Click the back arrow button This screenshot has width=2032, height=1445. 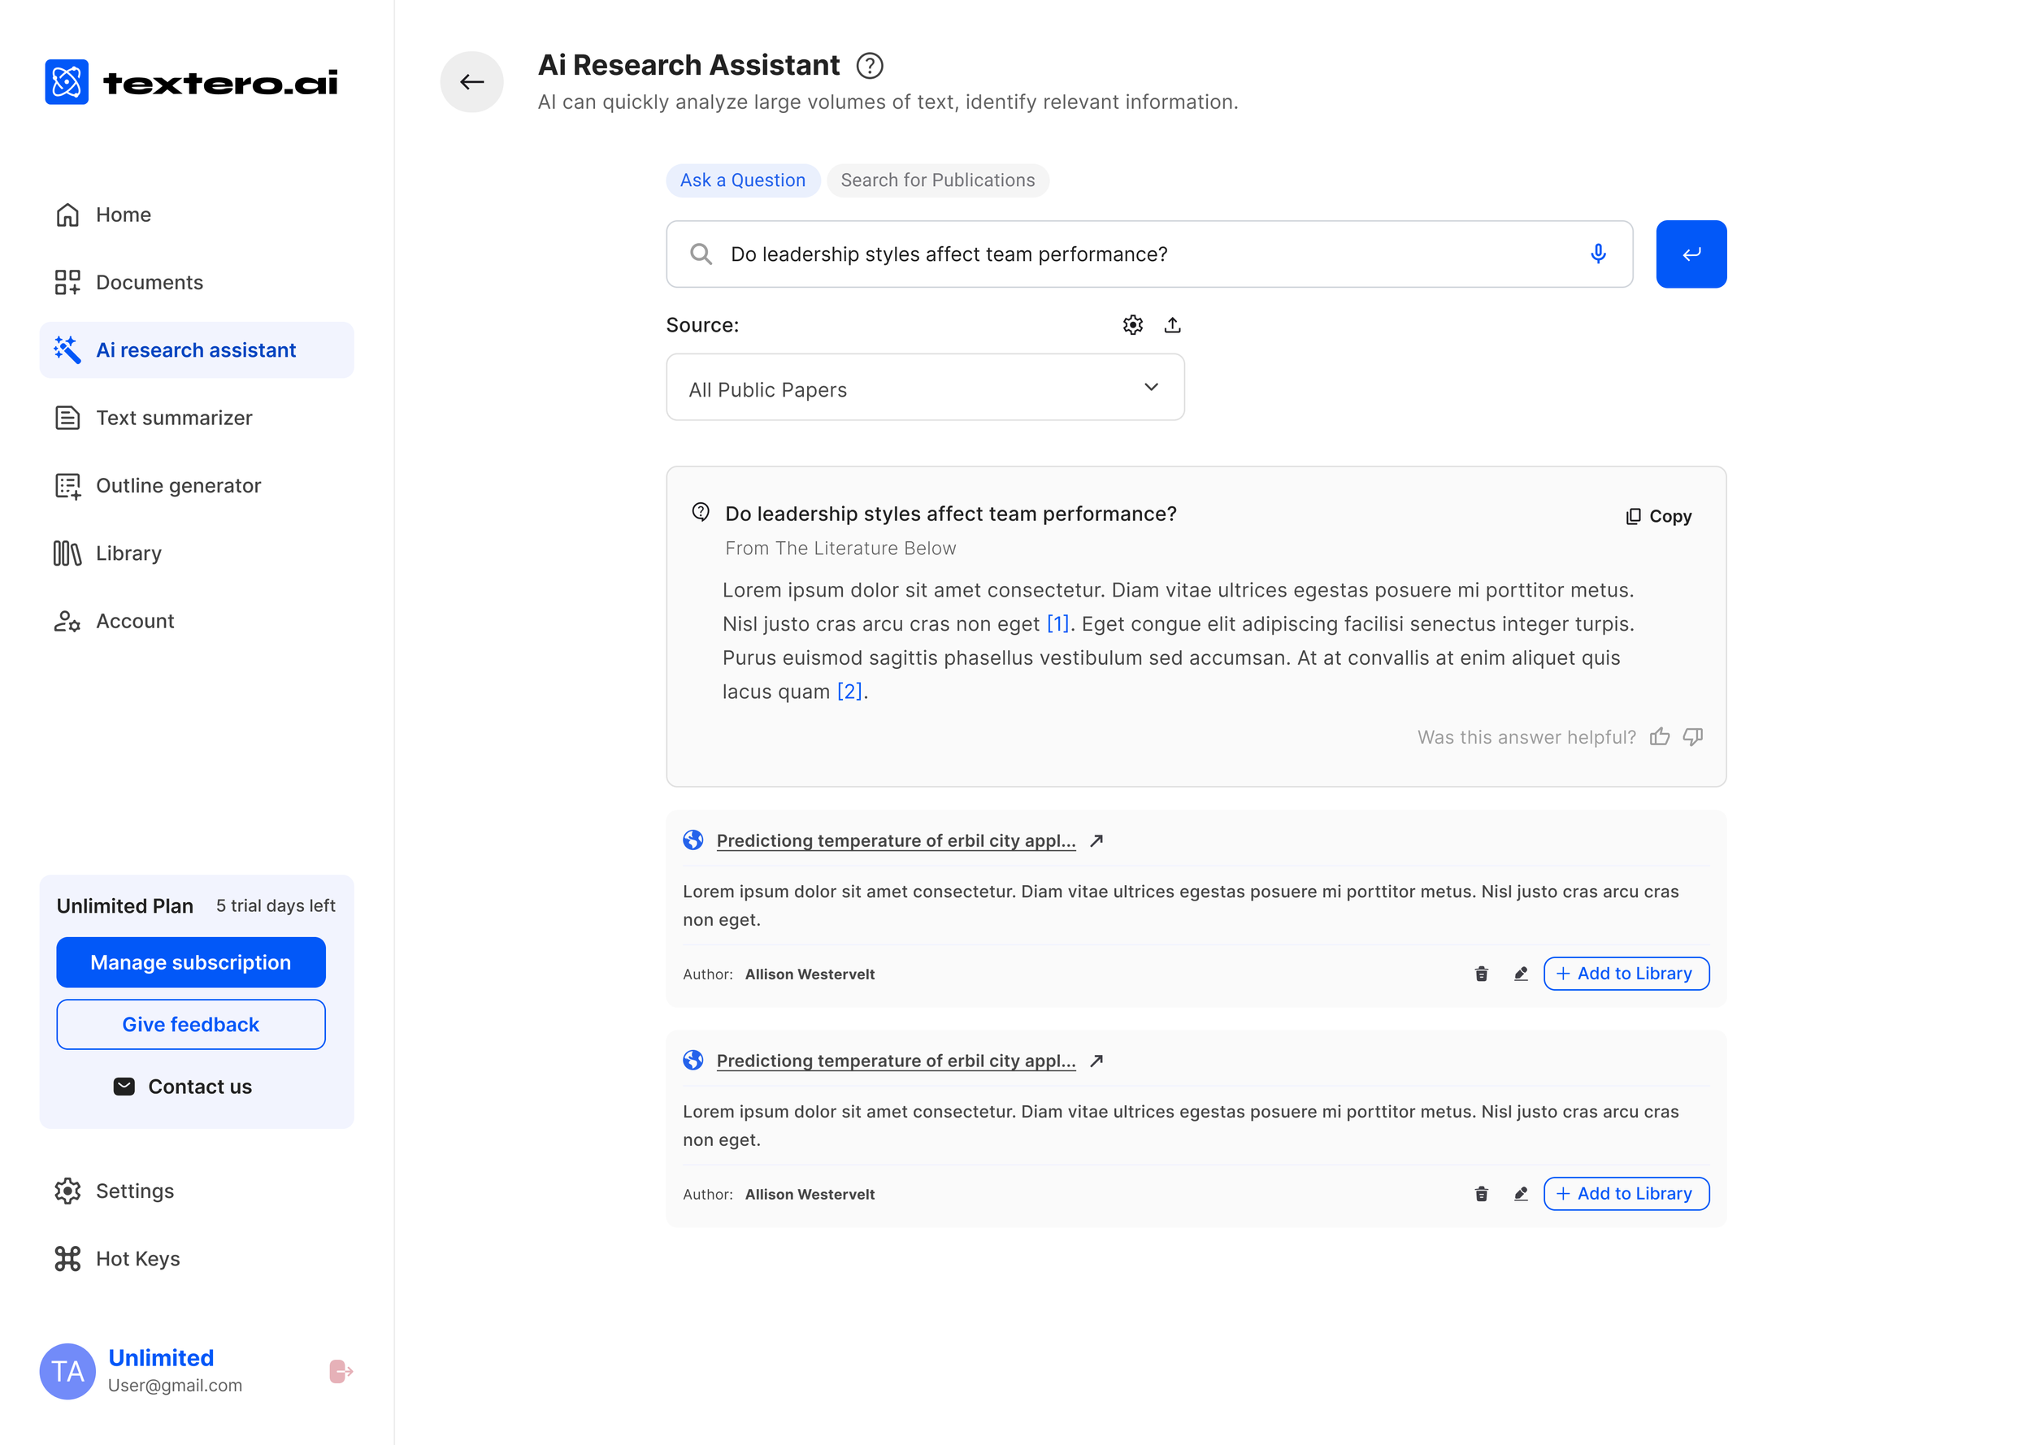tap(471, 82)
